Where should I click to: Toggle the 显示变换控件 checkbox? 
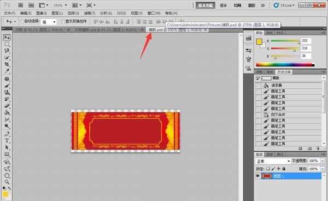(x=63, y=21)
